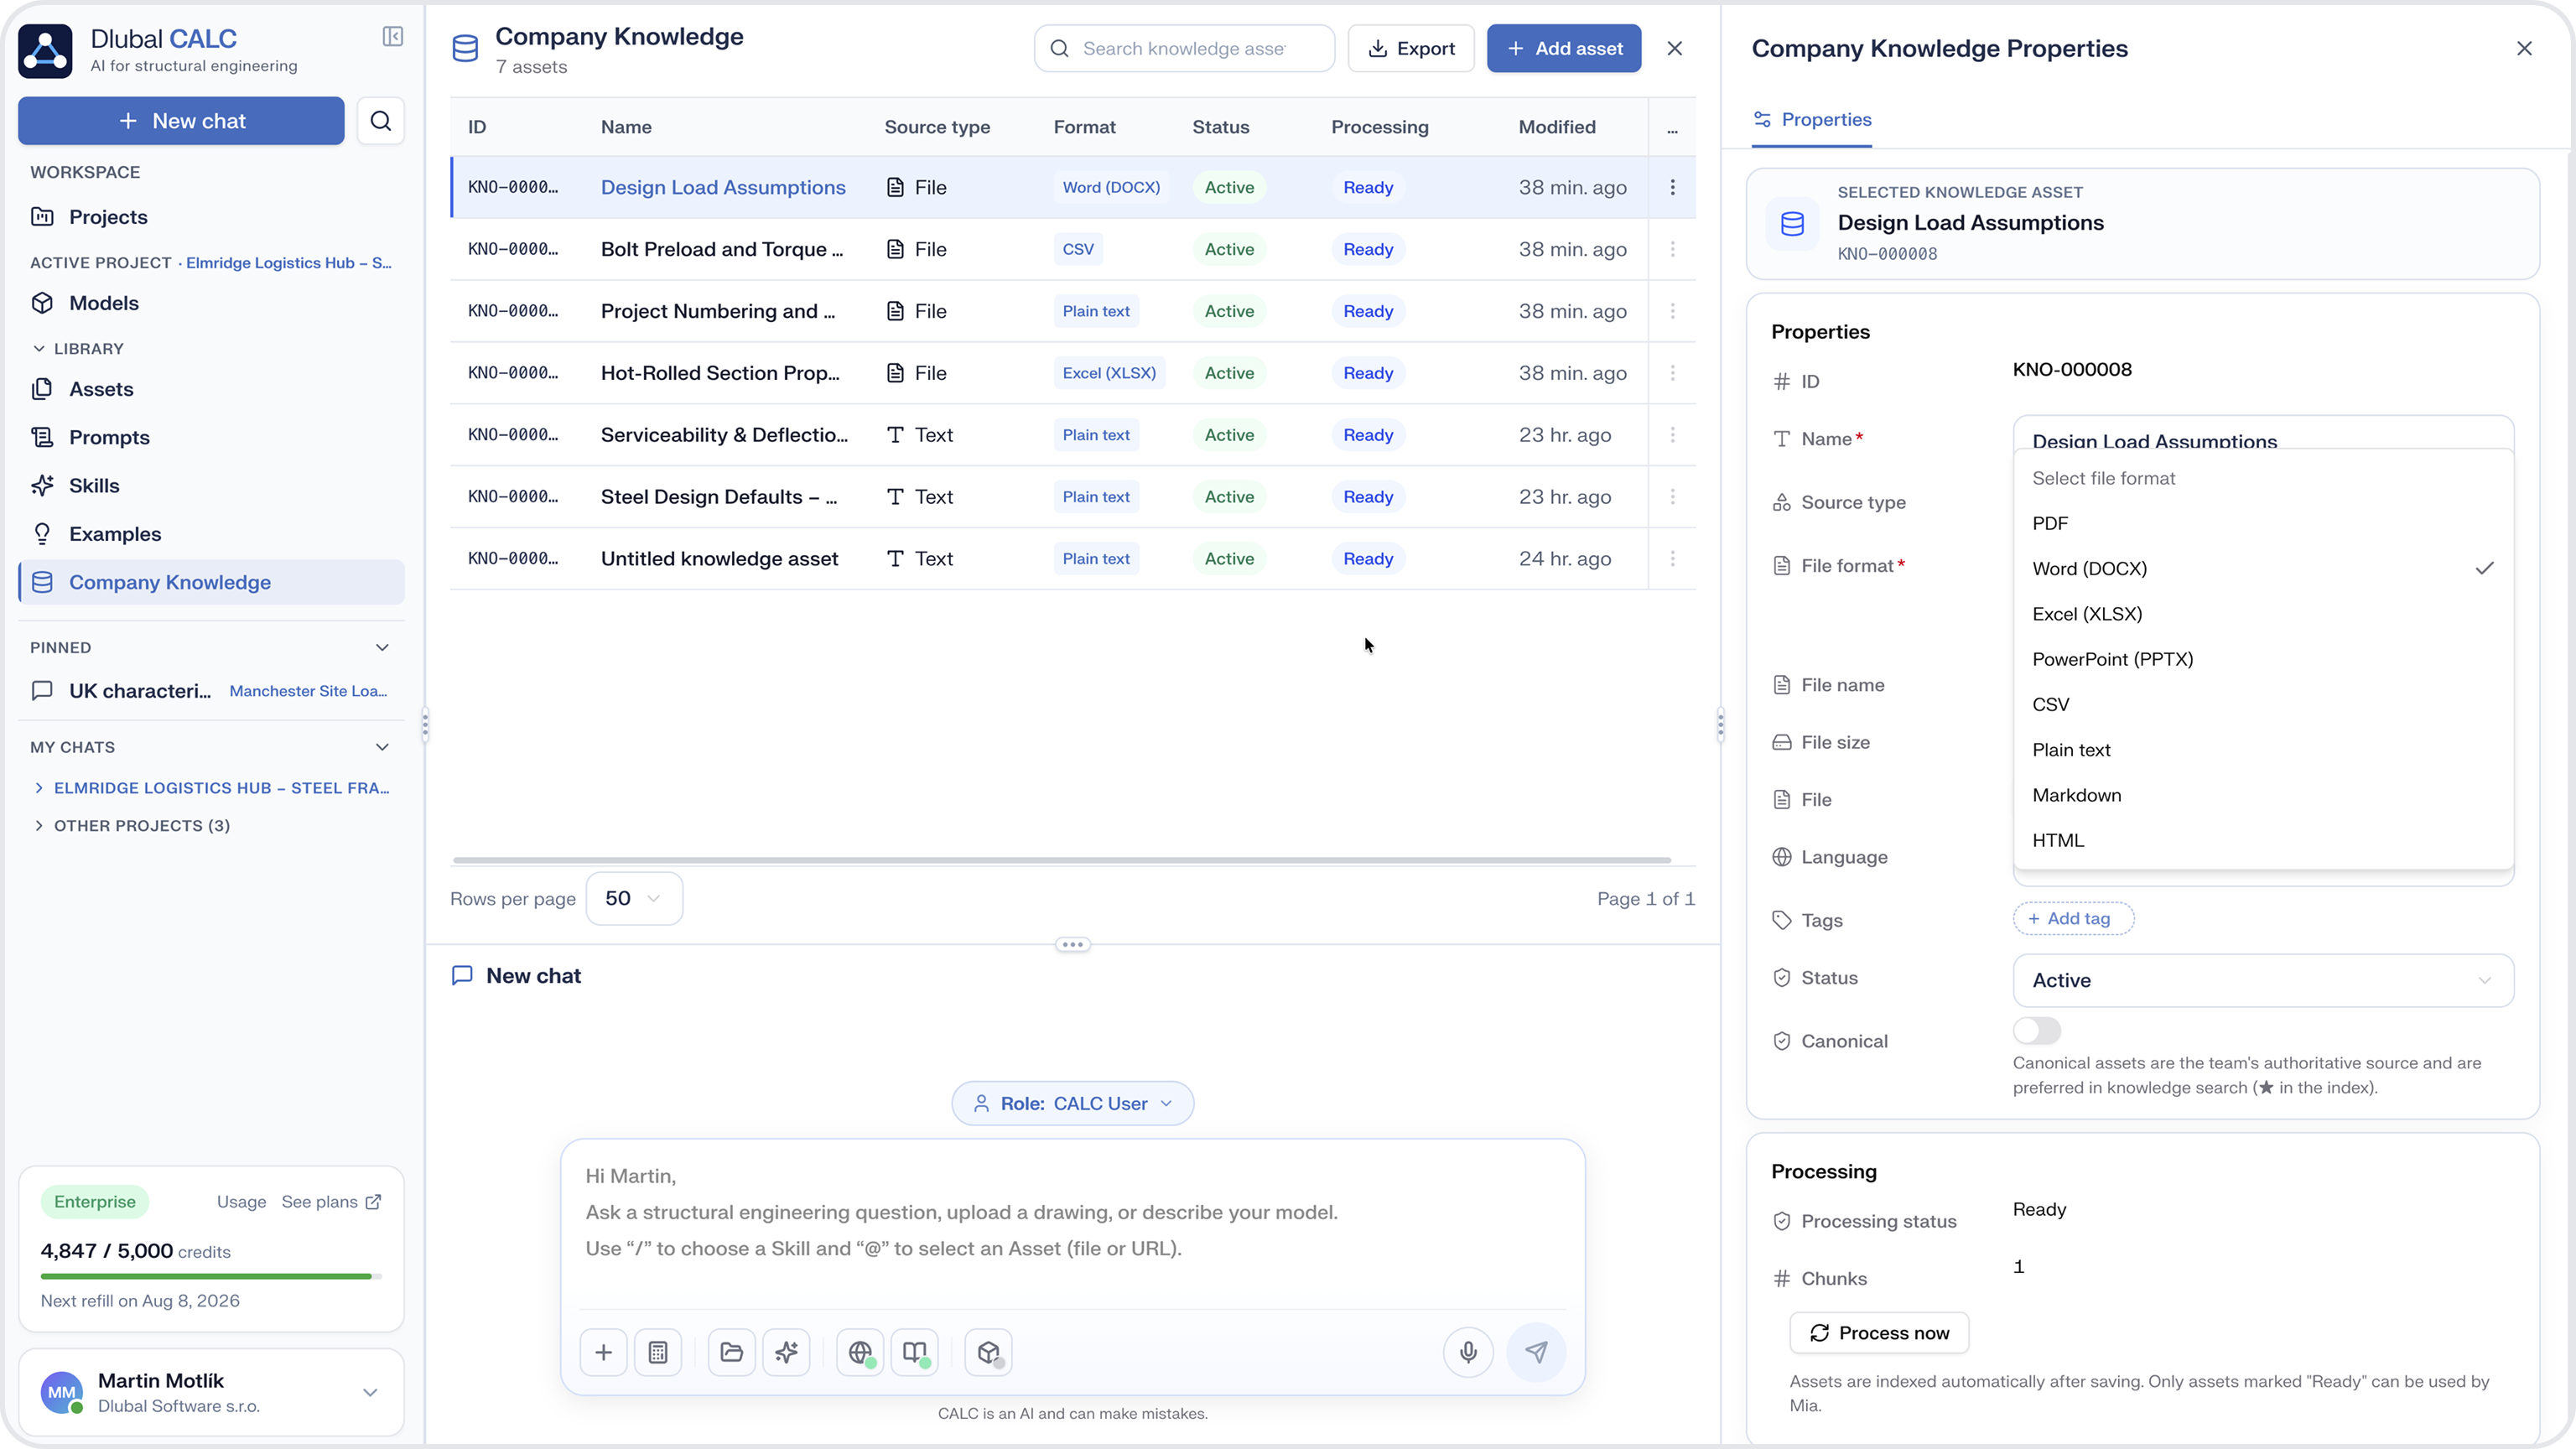Click the credits usage progress bar

(x=211, y=1276)
